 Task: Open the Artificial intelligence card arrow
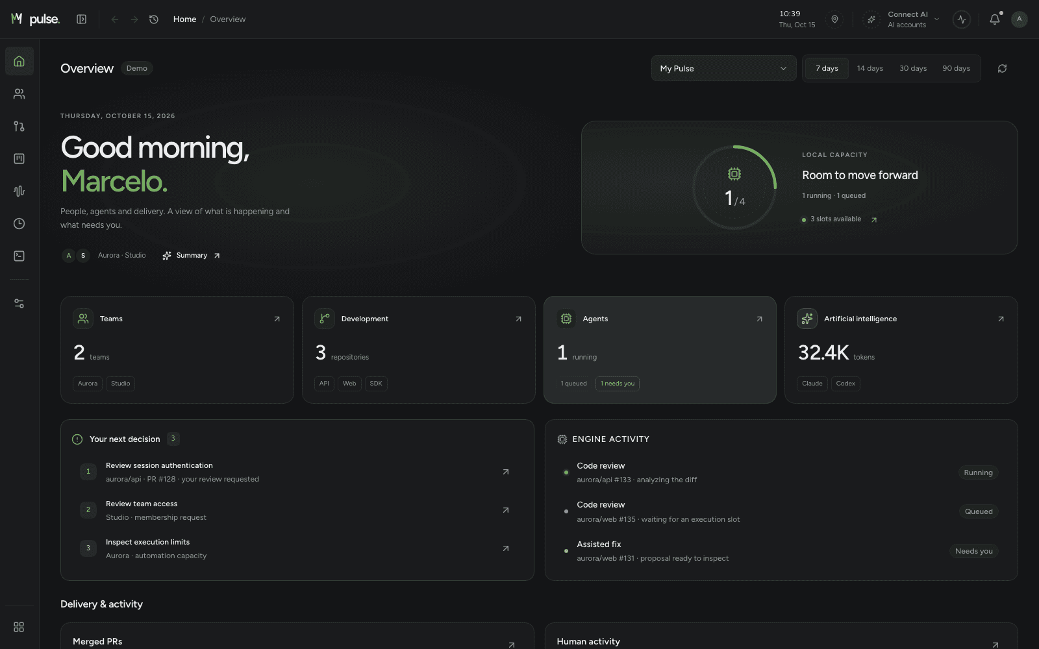tap(1001, 319)
